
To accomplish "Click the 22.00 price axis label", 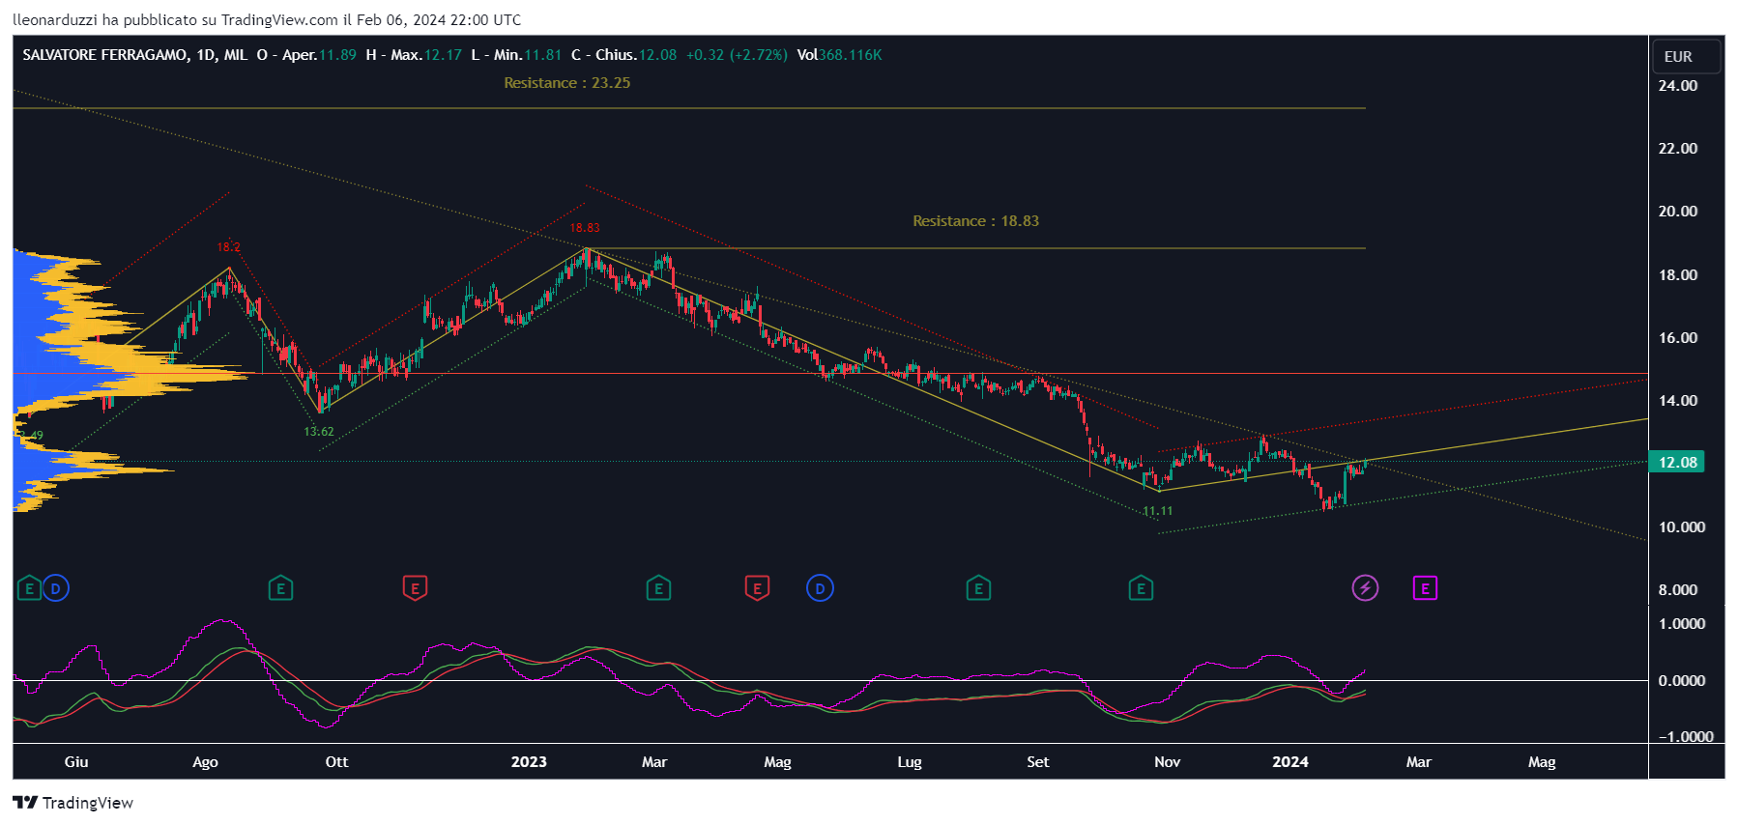I will pyautogui.click(x=1678, y=149).
